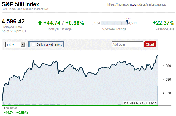Click the 4,590 axis label
The width and height of the screenshot is (176, 116).
click(x=167, y=66)
